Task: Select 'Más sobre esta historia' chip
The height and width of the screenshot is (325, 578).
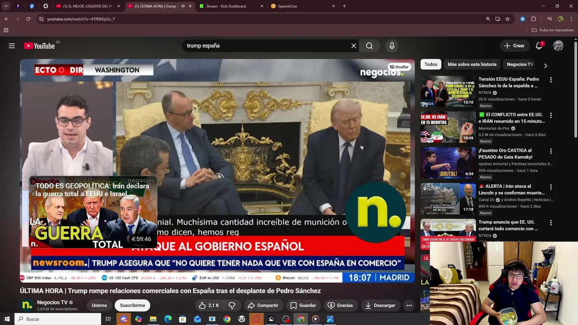Action: point(472,64)
